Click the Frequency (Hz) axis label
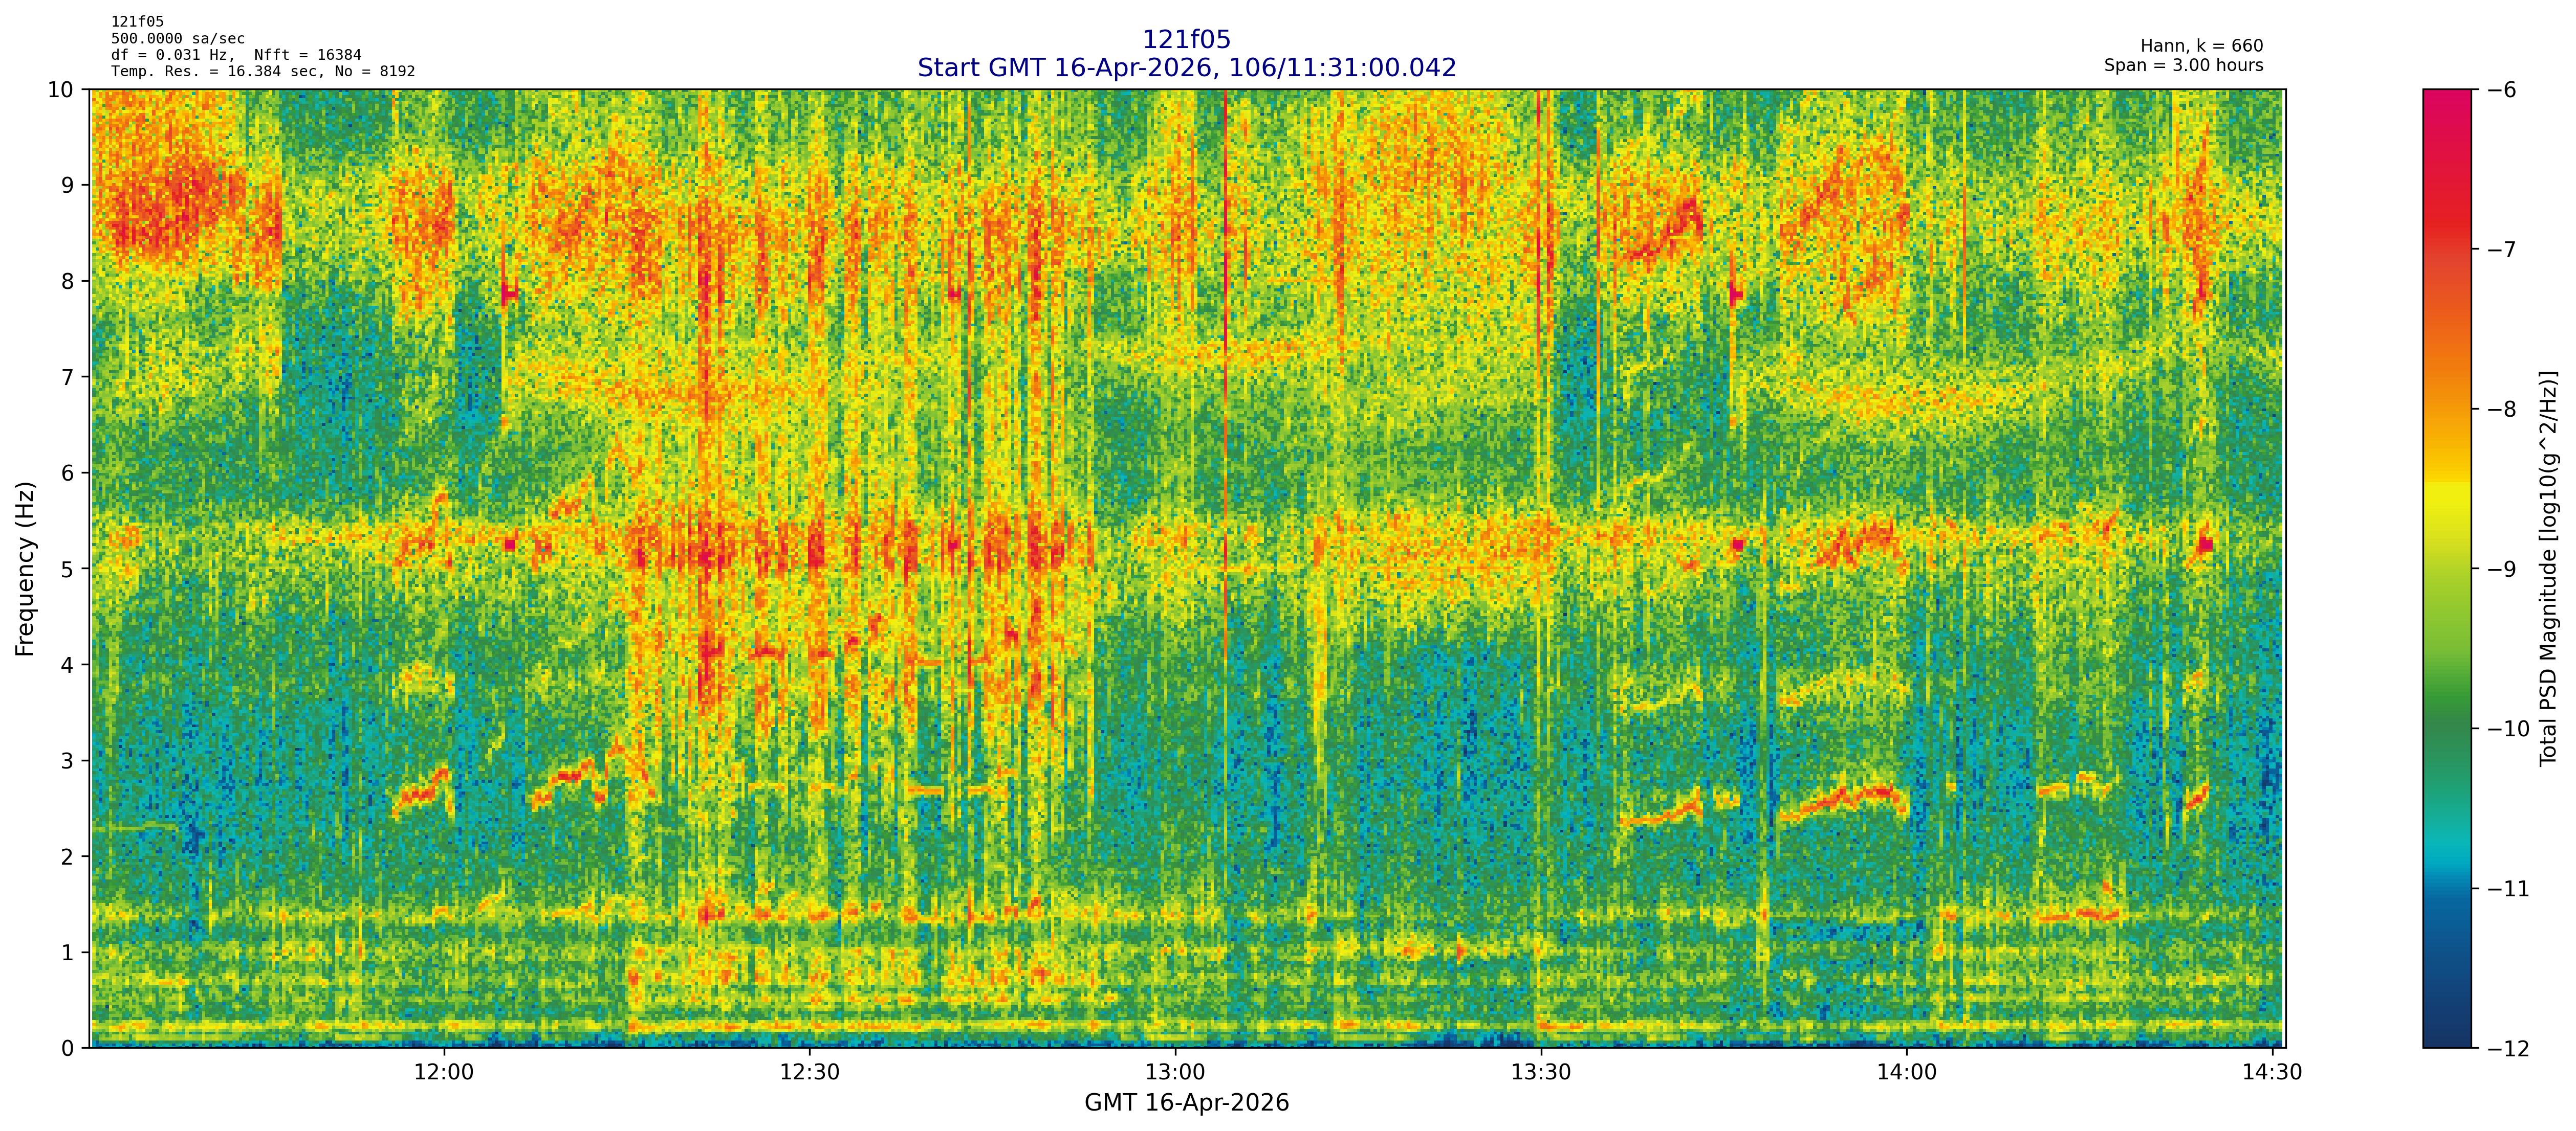This screenshot has height=1131, width=2576. click(25, 569)
